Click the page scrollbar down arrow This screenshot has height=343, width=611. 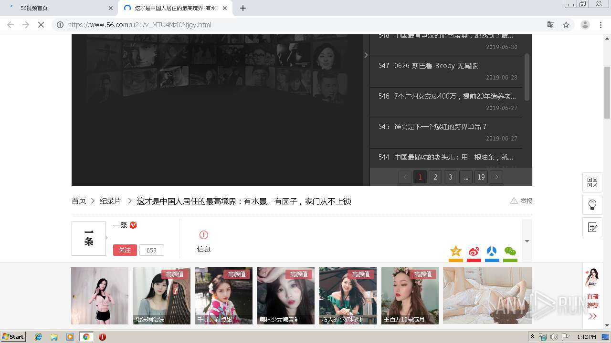coord(607,325)
